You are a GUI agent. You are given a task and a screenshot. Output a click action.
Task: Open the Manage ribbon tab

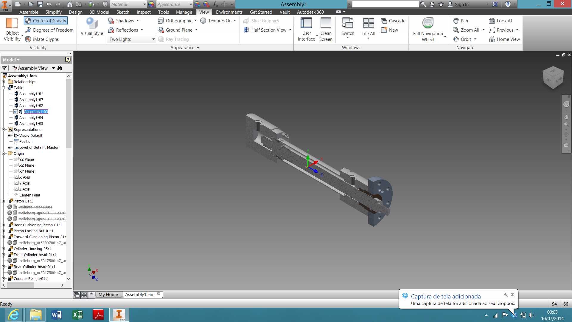[x=184, y=12]
